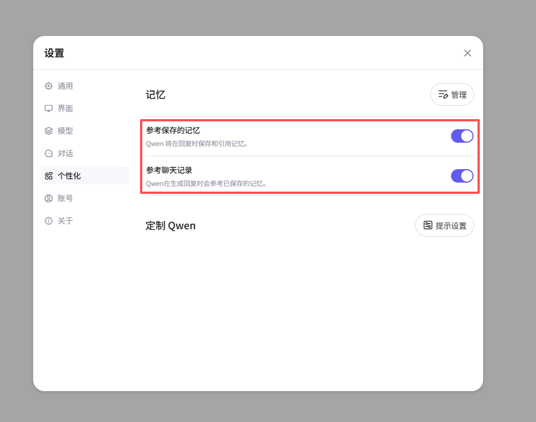Click the person icon beside 账号
This screenshot has height=422, width=536.
(x=48, y=198)
